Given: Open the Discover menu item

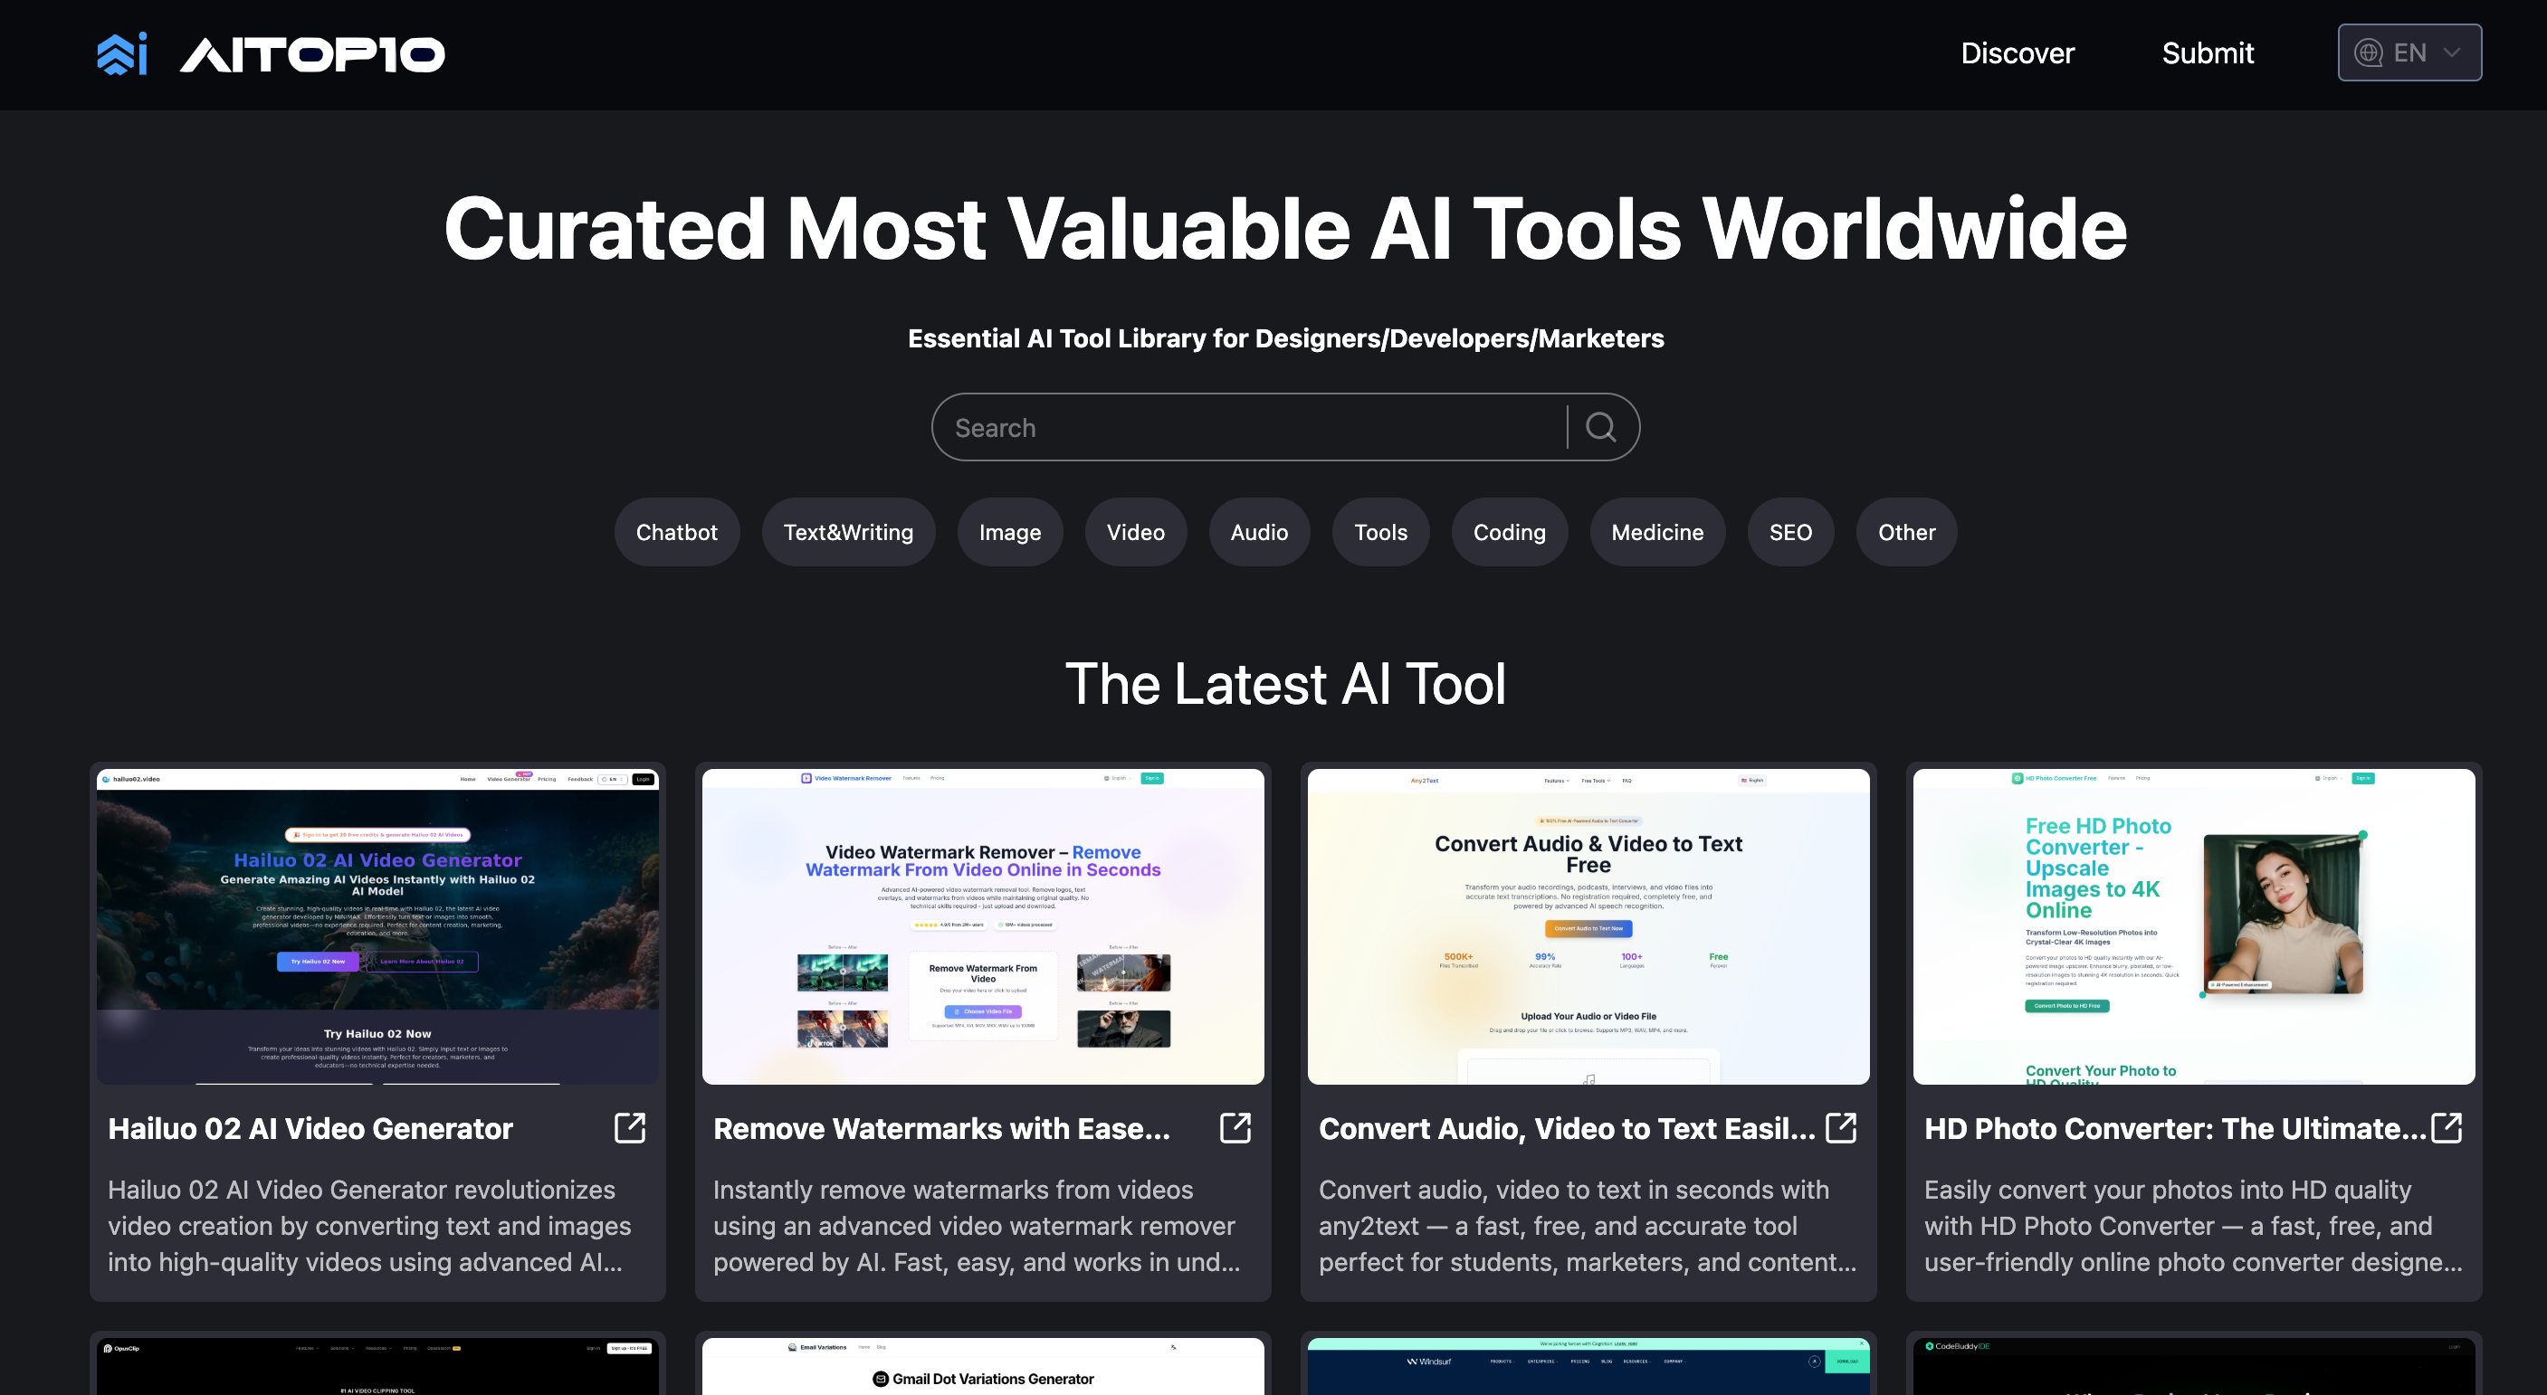Looking at the screenshot, I should tap(2017, 53).
